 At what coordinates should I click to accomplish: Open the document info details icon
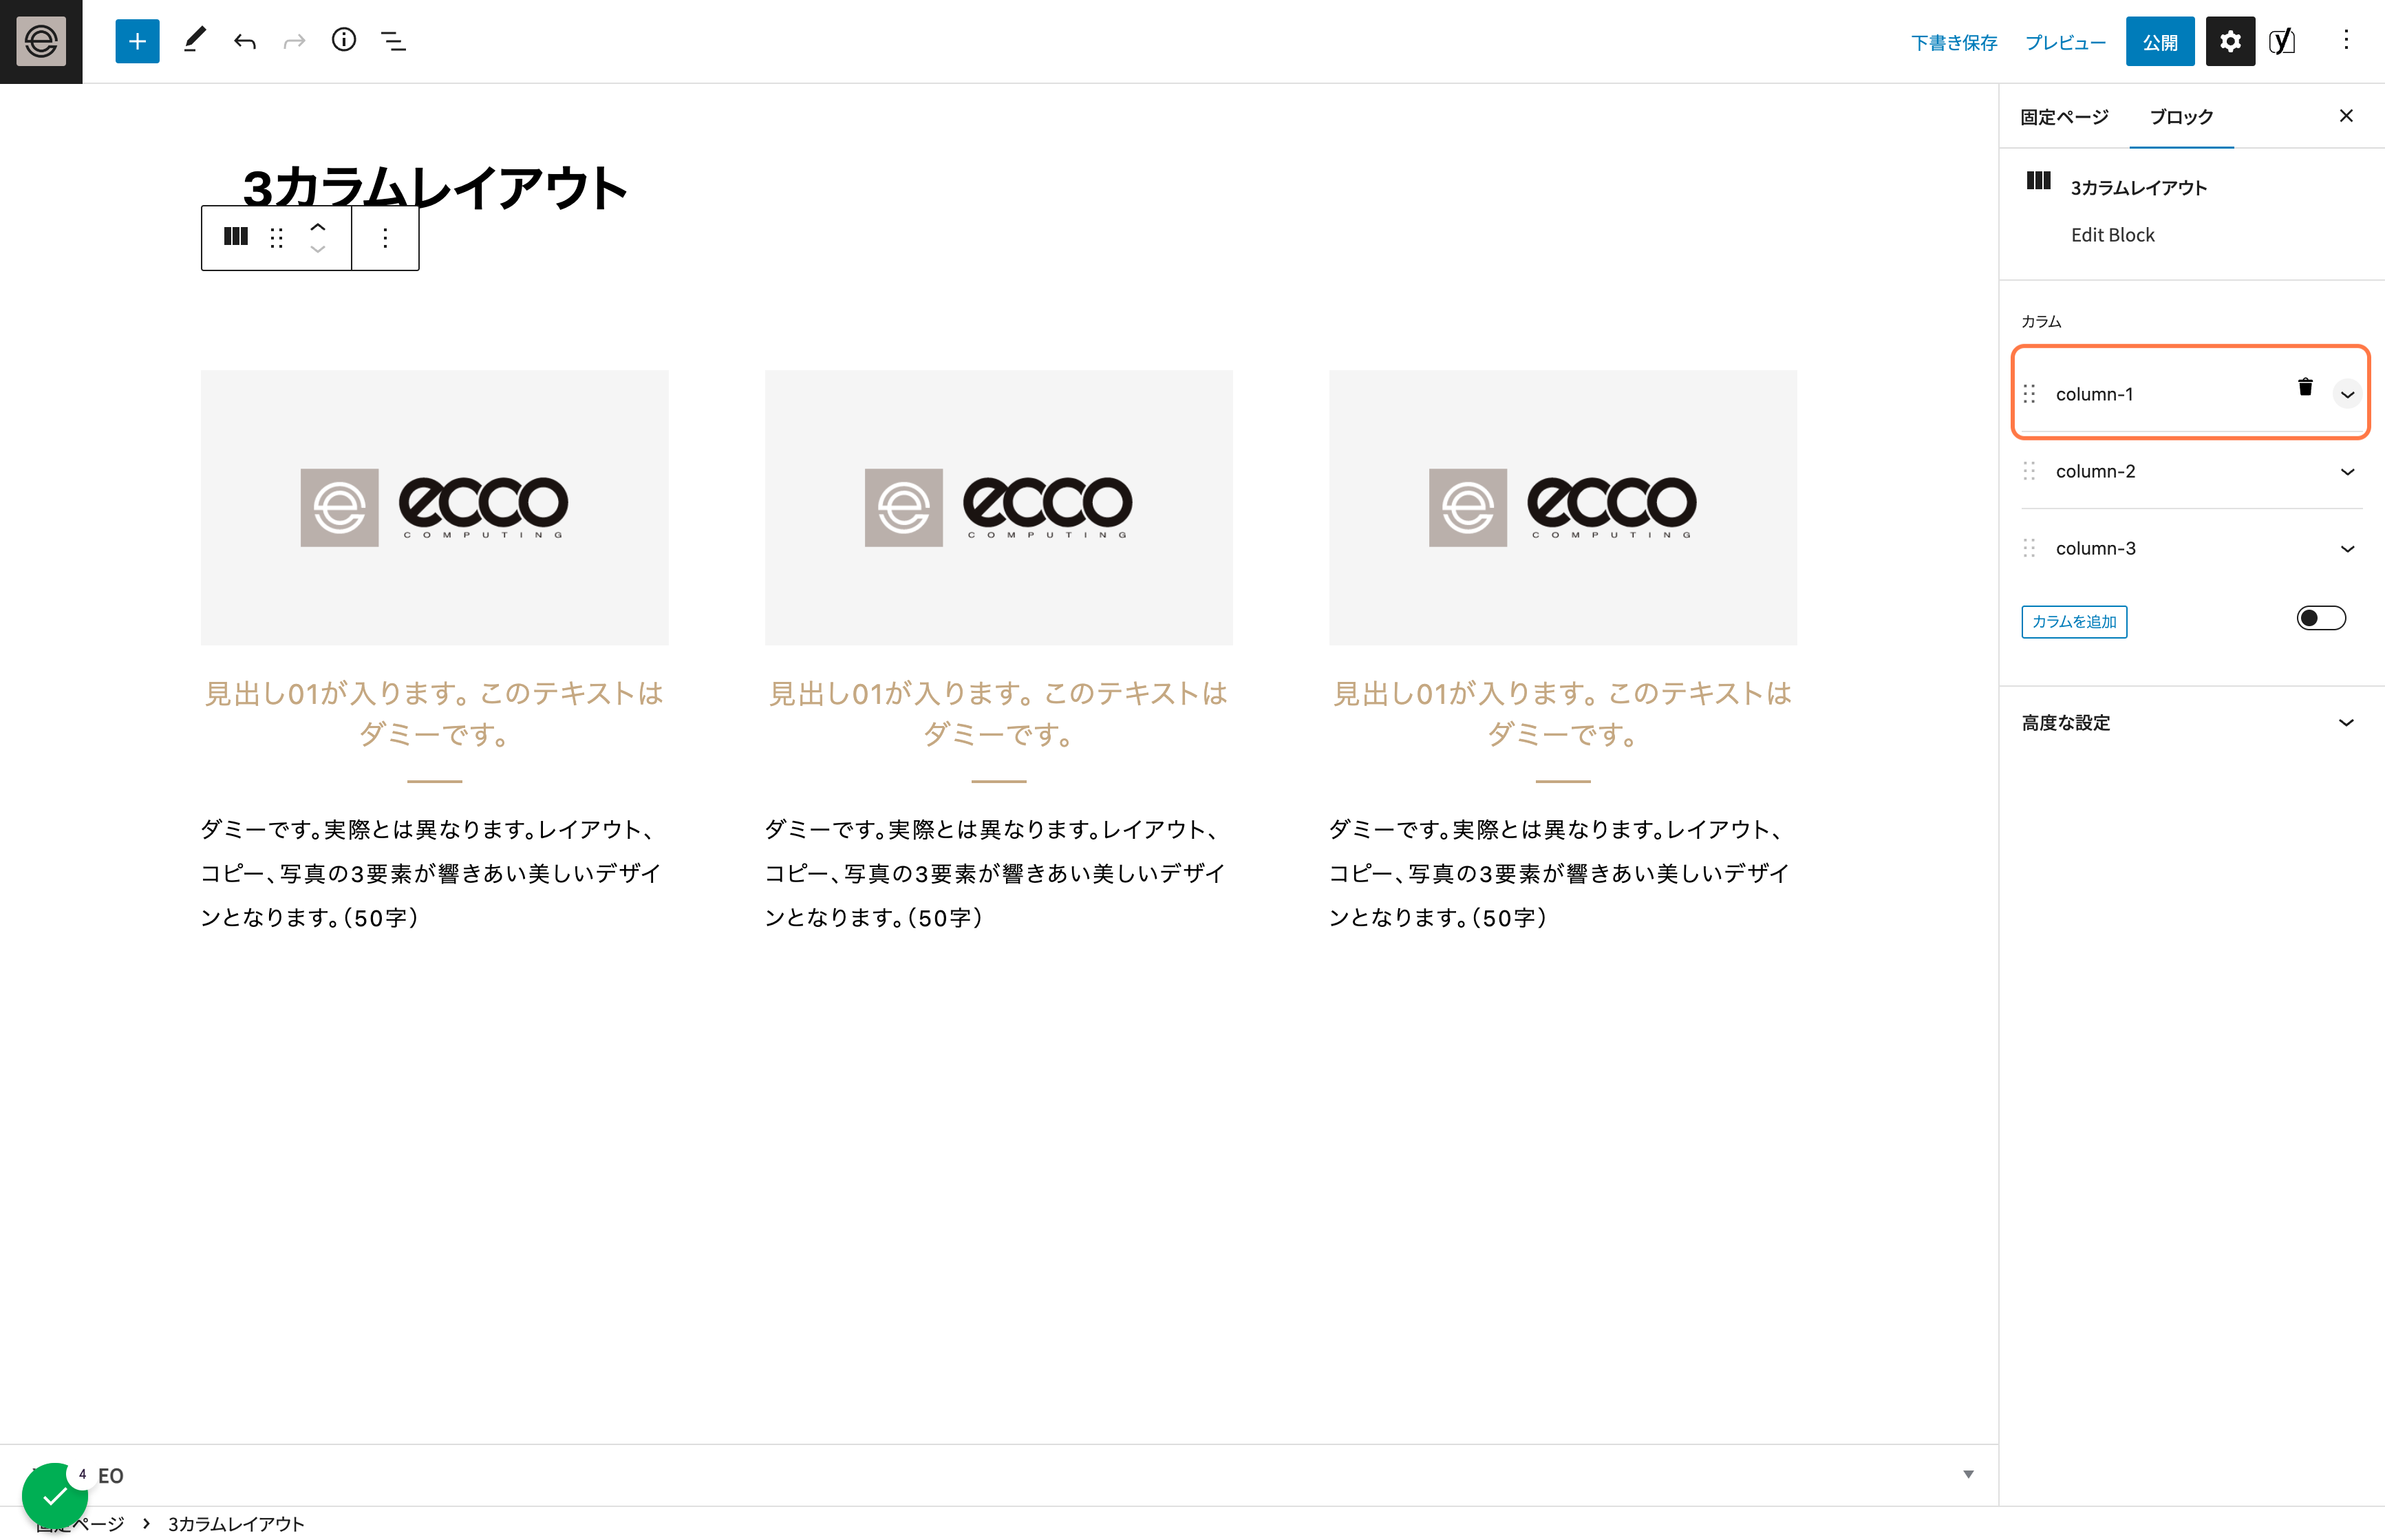[344, 40]
